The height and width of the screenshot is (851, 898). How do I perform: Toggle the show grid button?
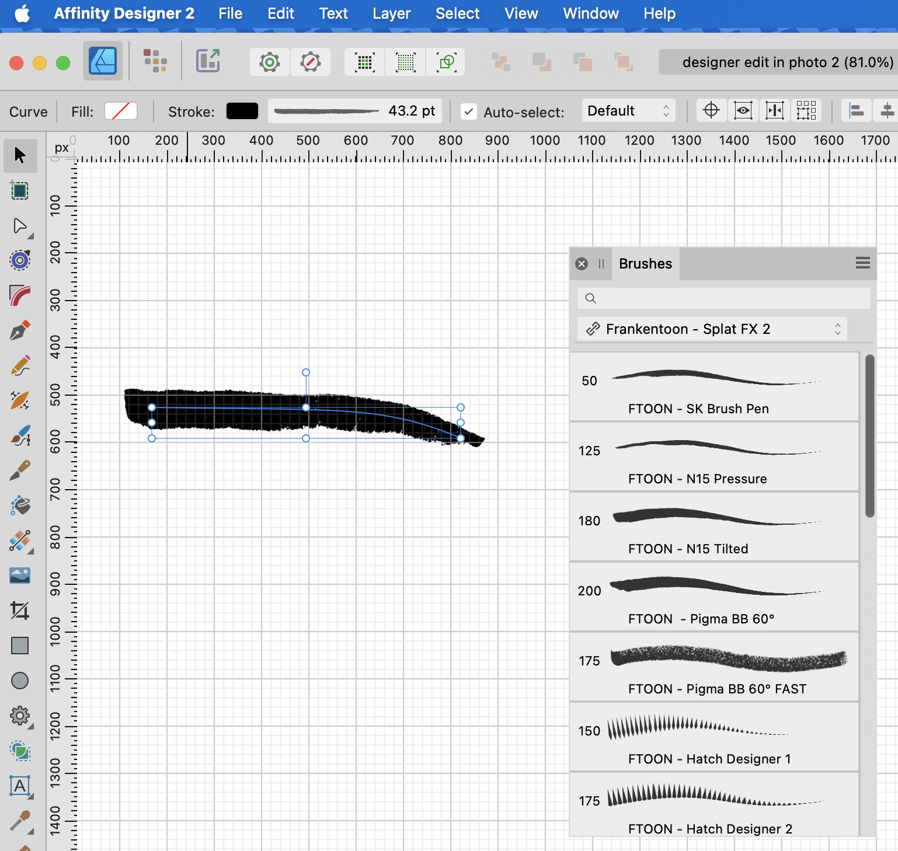click(x=365, y=62)
